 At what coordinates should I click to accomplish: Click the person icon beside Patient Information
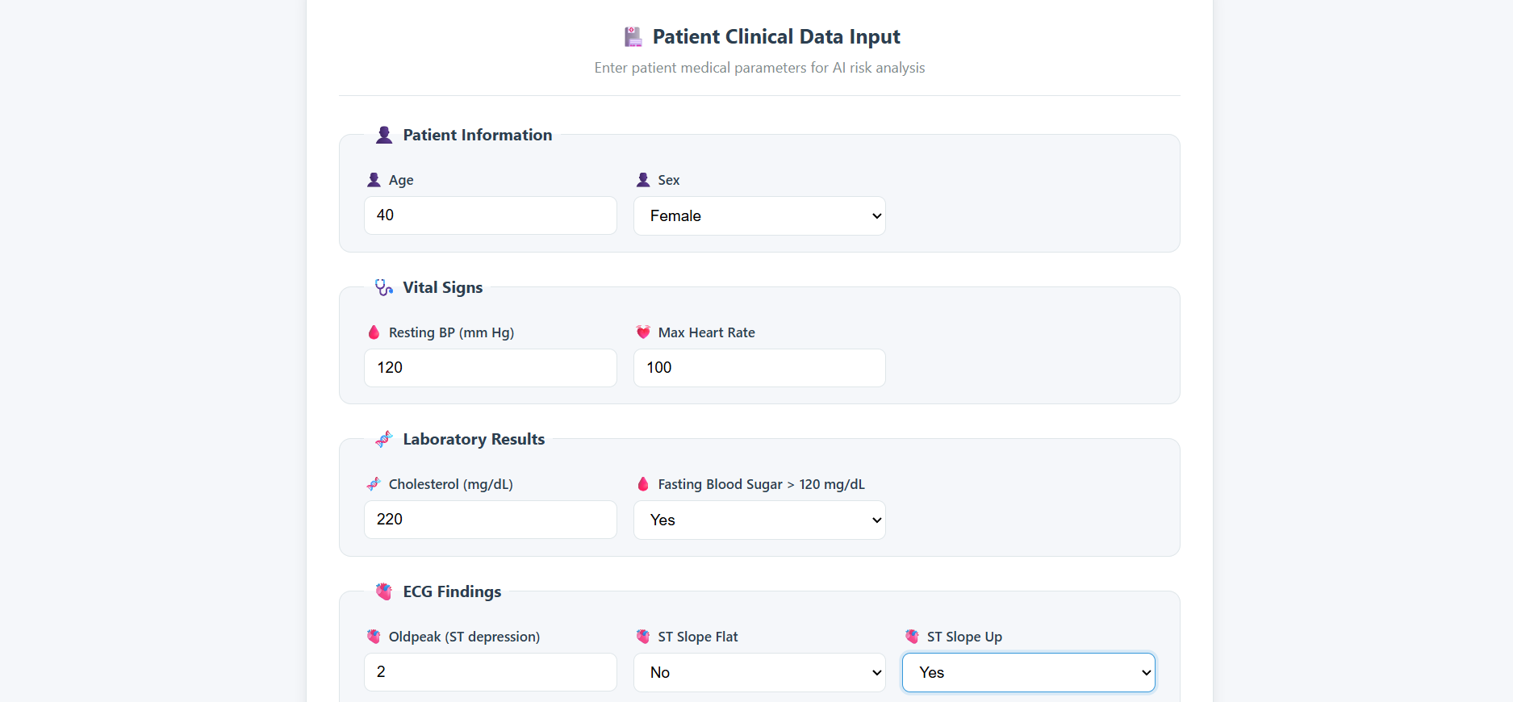click(384, 135)
